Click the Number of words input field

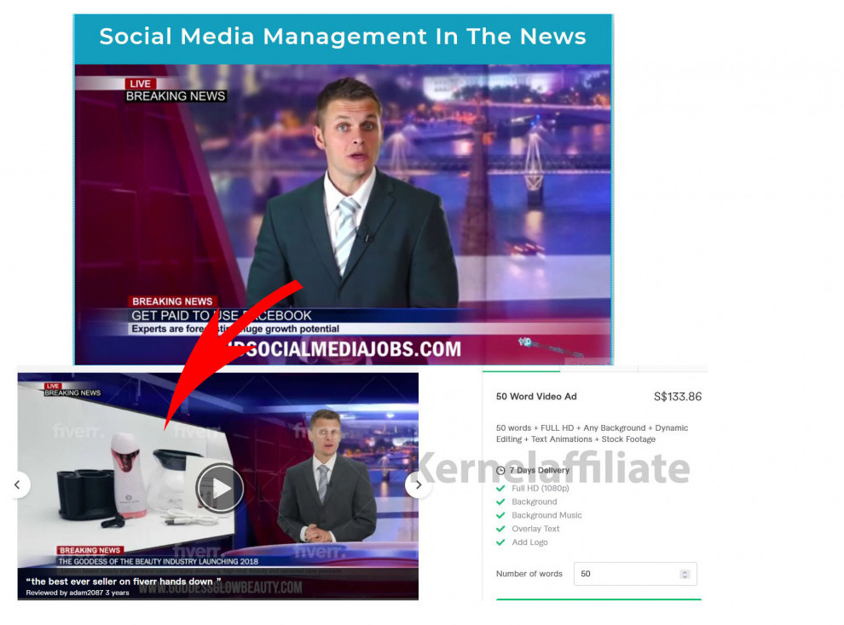tap(635, 574)
